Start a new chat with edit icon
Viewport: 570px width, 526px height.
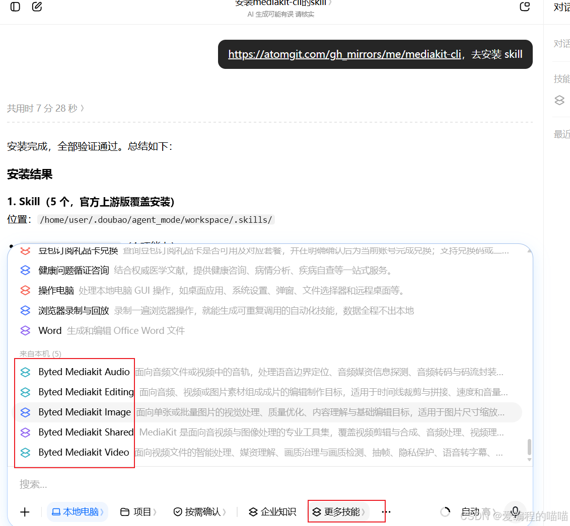point(37,7)
